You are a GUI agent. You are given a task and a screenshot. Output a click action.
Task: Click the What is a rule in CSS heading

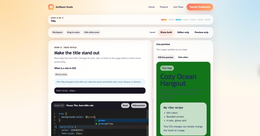[65, 68]
